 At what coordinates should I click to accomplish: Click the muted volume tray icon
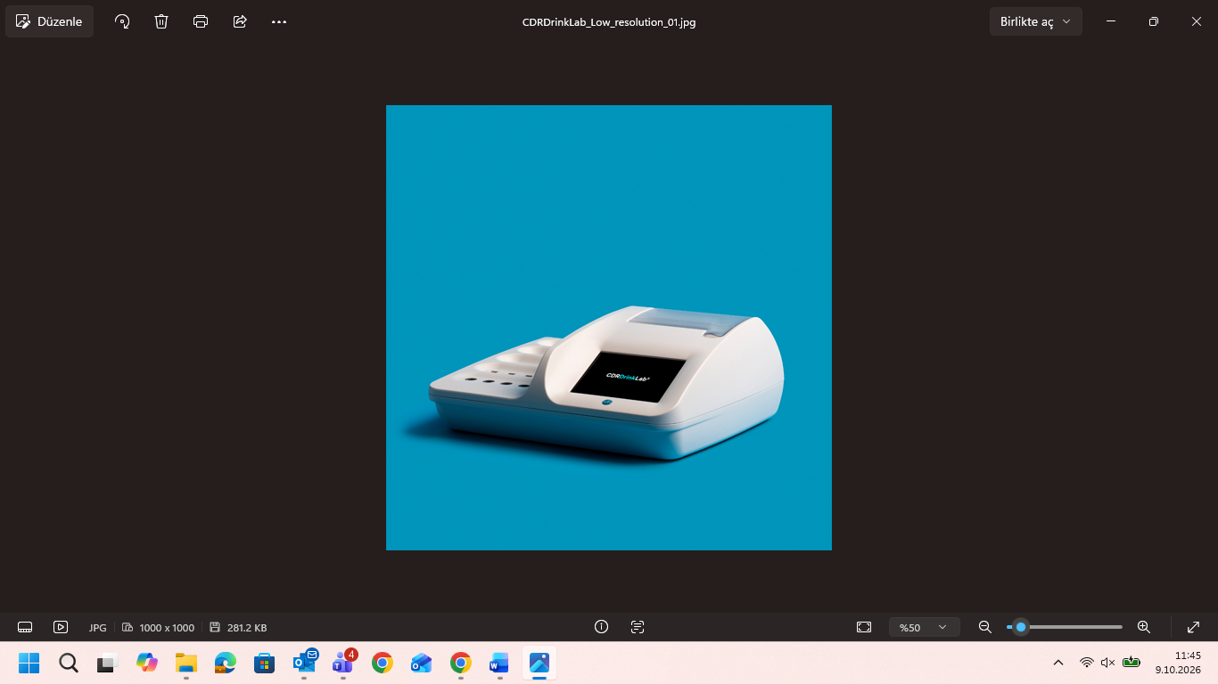tap(1108, 663)
